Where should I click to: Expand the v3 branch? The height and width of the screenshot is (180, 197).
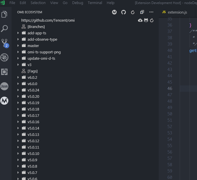[x=18, y=65]
